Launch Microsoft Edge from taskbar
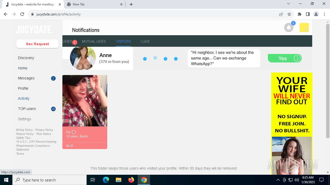The height and width of the screenshot is (185, 330). coord(106,180)
